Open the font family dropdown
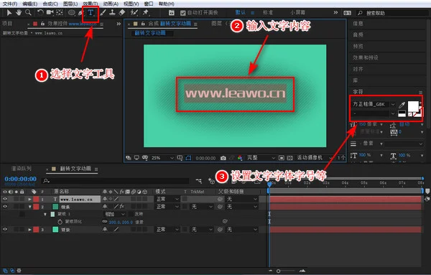 (393, 104)
